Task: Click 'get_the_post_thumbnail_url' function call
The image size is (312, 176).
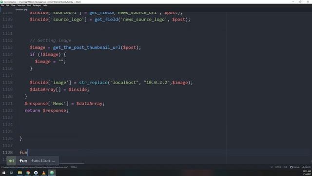Action: [x=87, y=47]
